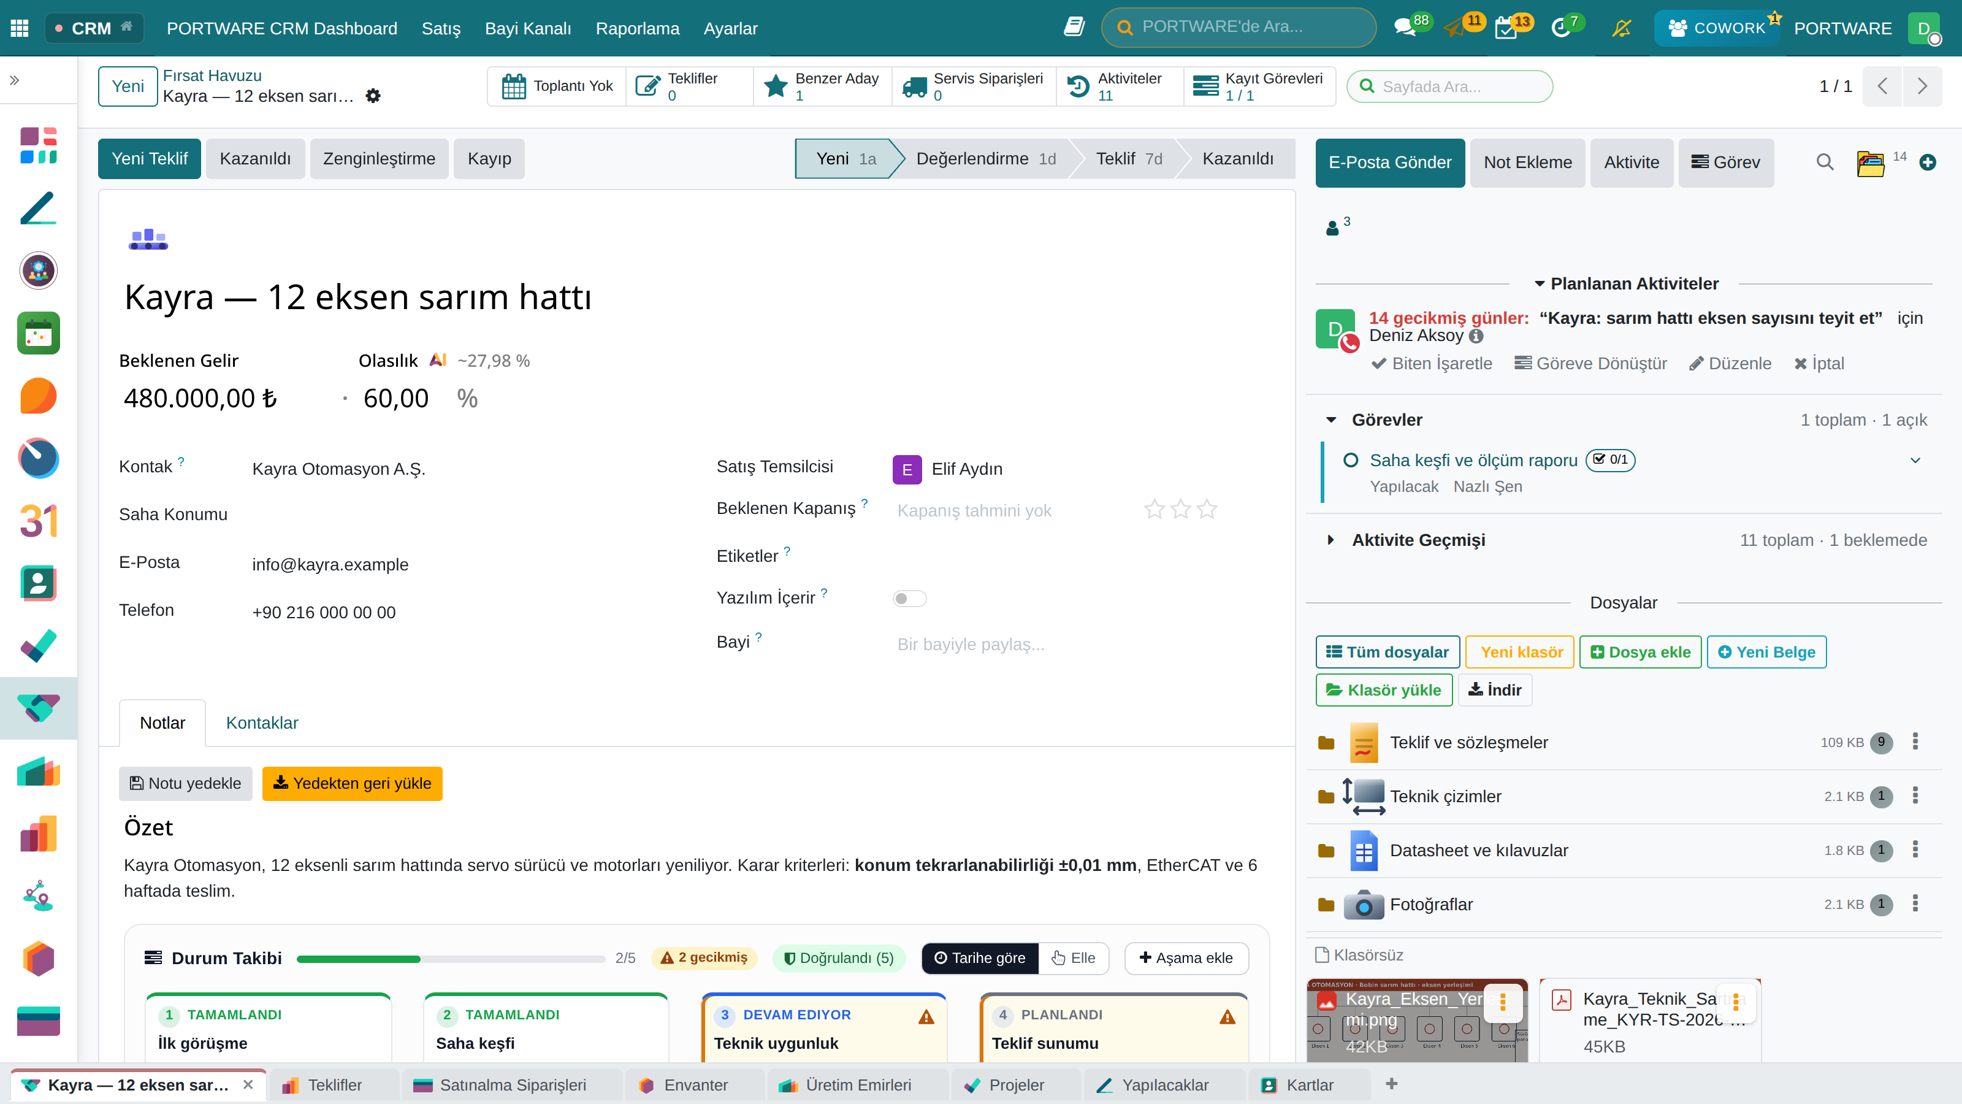Expand the Saha keşfi task details chevron

pos(1915,460)
